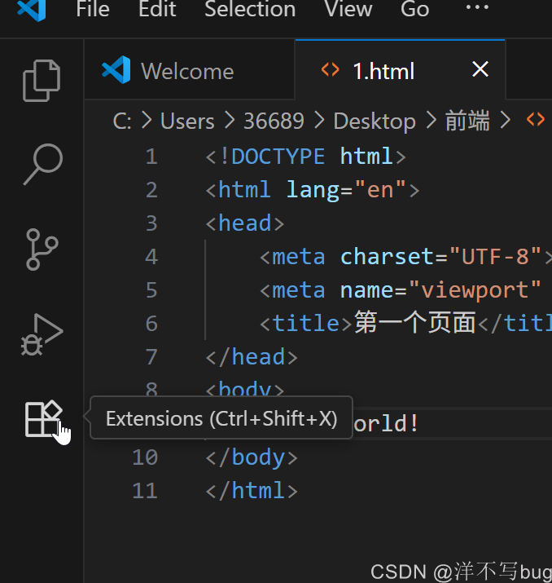Image resolution: width=552 pixels, height=583 pixels.
Task: Click the C: breadcrumb segment
Action: click(122, 121)
